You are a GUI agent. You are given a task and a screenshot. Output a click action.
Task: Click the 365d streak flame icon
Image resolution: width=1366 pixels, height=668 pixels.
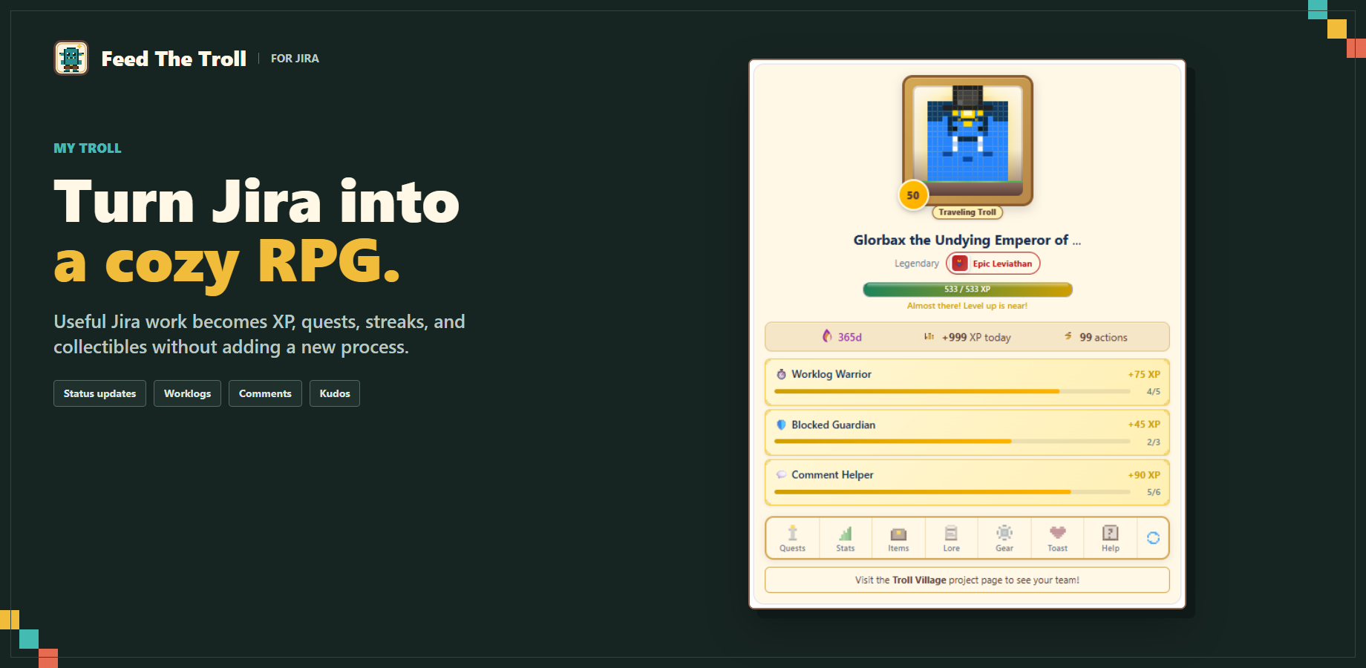point(827,336)
